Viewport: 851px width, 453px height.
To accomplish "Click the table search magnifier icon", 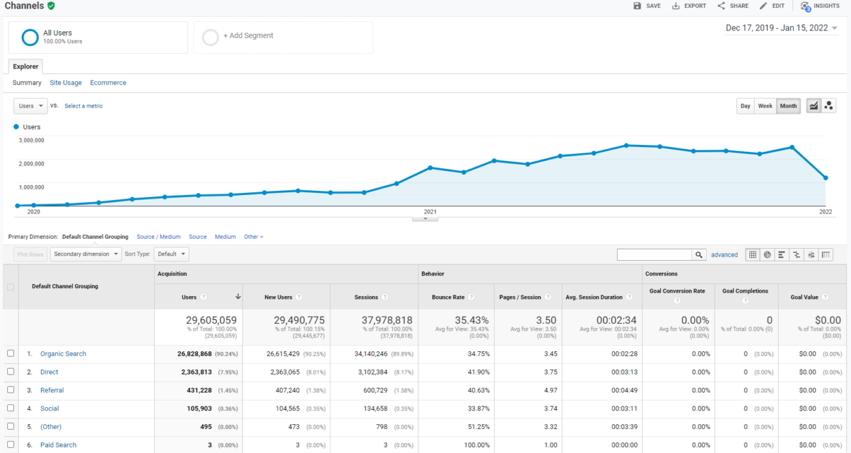I will coord(699,255).
